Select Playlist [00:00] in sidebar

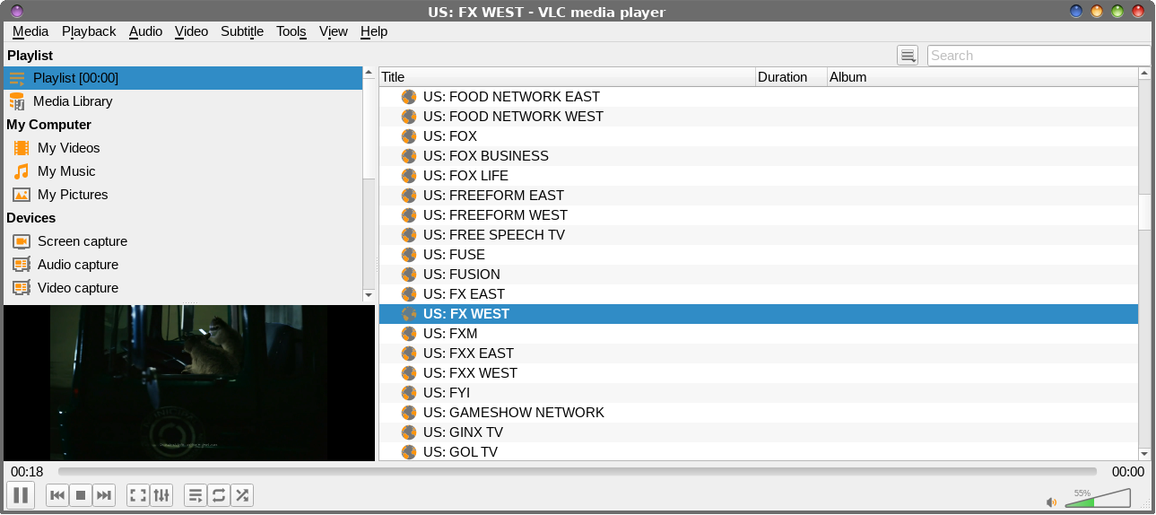point(182,78)
